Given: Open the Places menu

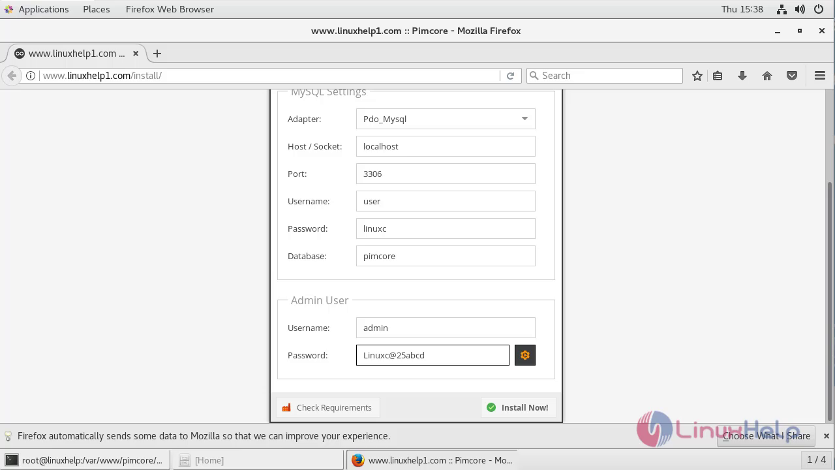Looking at the screenshot, I should [x=96, y=9].
